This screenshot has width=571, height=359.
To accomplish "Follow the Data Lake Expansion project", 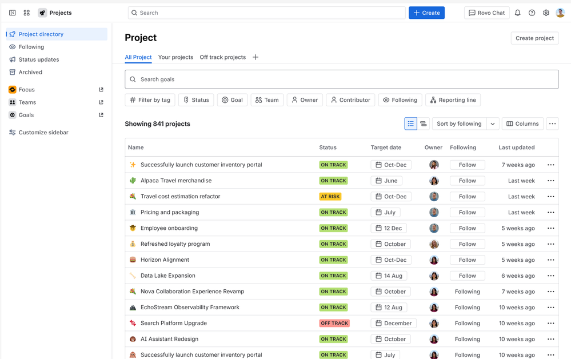I will coord(467,276).
